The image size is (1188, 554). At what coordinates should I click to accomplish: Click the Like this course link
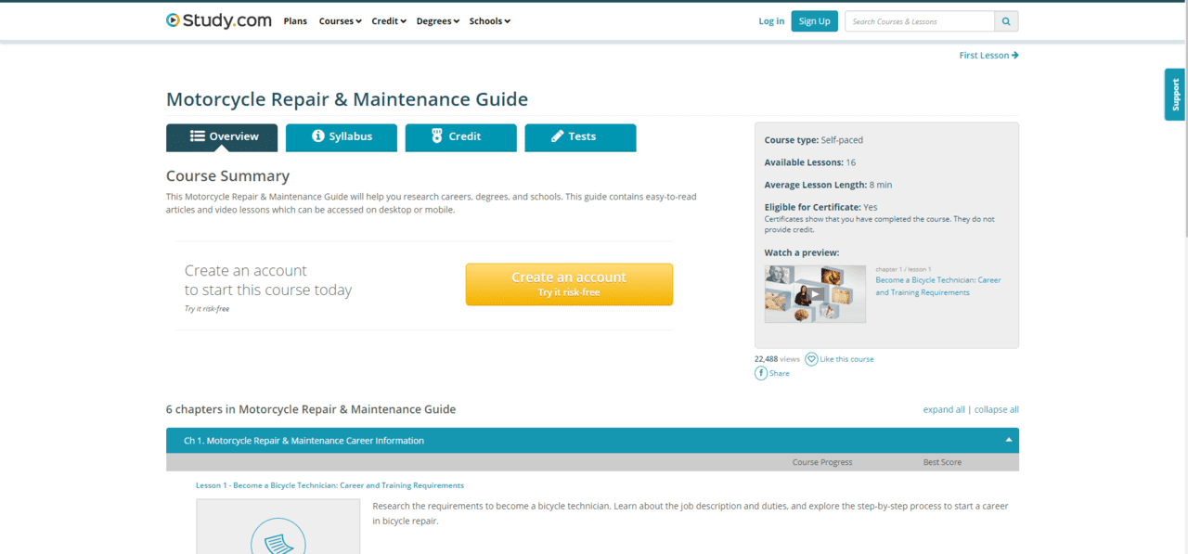coord(846,359)
